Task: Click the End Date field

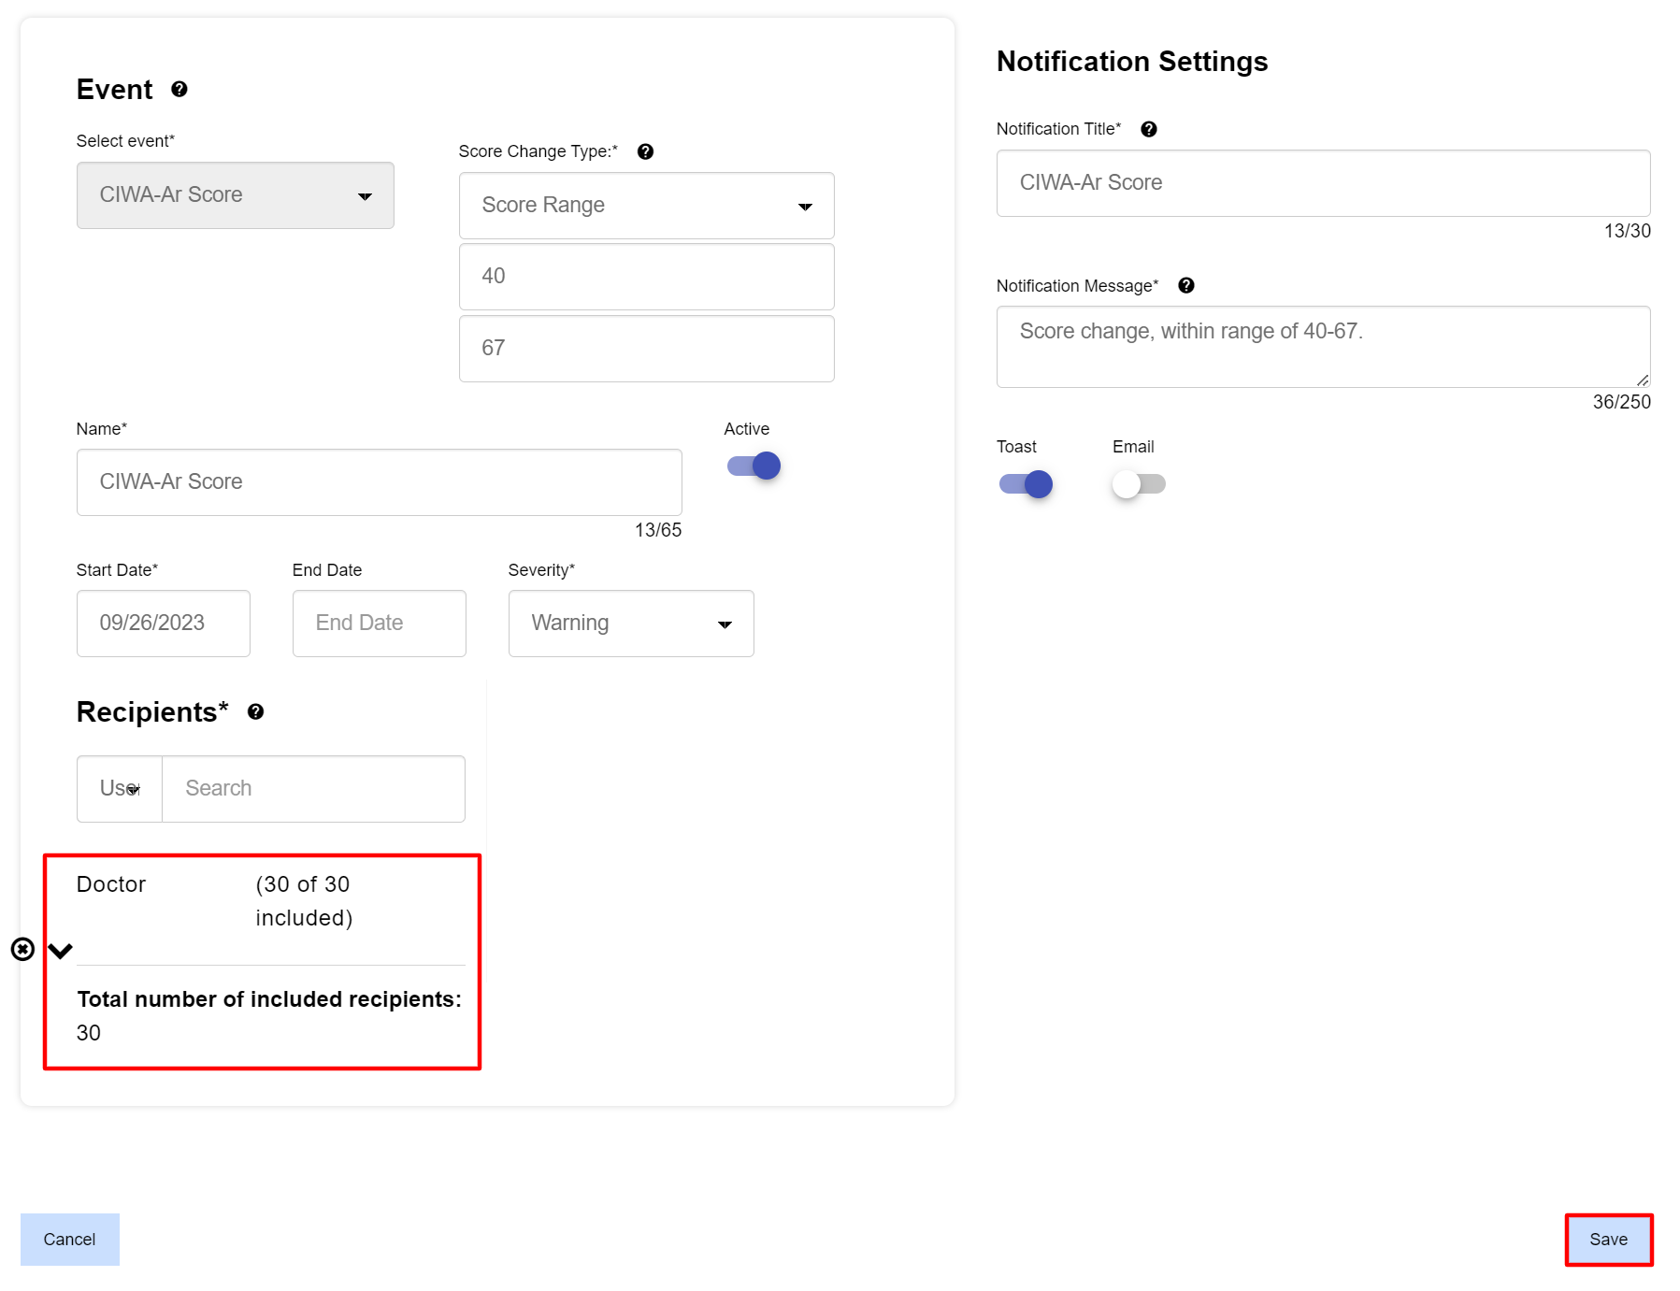Action: click(379, 624)
